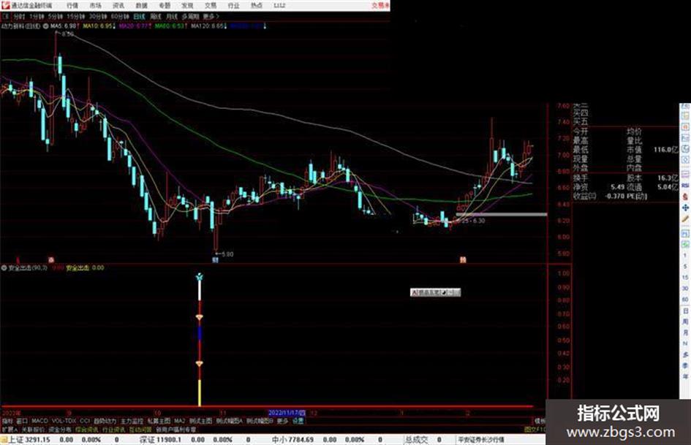The height and width of the screenshot is (445, 691).
Task: Select the CCI indicator tab
Action: click(85, 421)
